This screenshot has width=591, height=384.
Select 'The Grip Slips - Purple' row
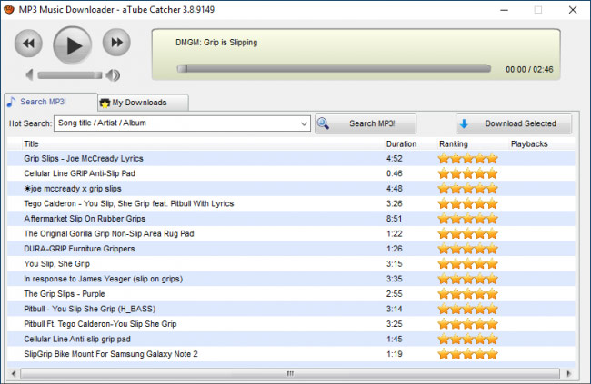[291, 294]
